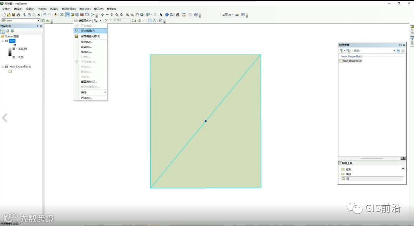Open the dem layer dropdown
The width and height of the screenshot is (414, 226).
[38, 20]
